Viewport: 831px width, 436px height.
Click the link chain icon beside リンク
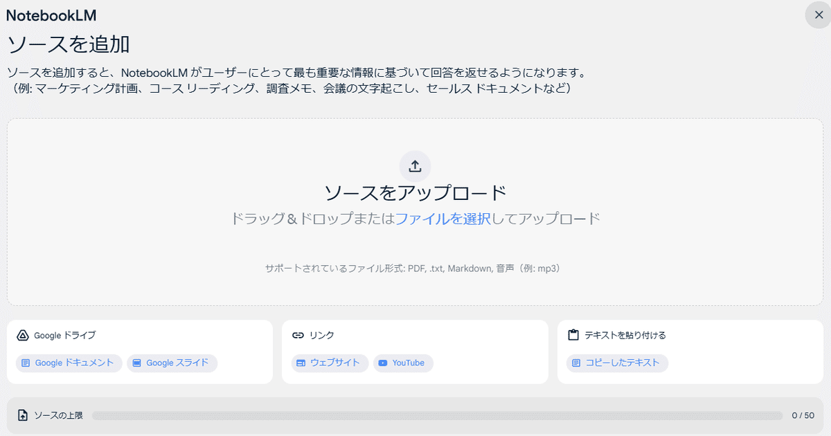pos(297,335)
